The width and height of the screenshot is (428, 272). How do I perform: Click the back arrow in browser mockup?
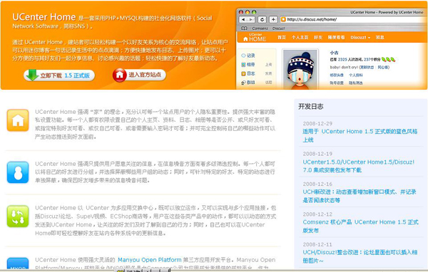243,19
